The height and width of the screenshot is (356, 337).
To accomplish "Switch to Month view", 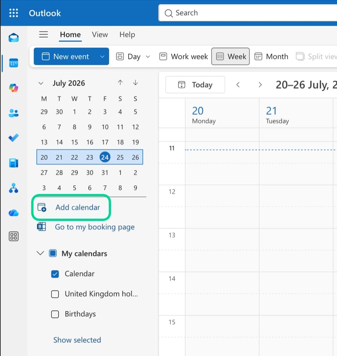I will (x=271, y=56).
